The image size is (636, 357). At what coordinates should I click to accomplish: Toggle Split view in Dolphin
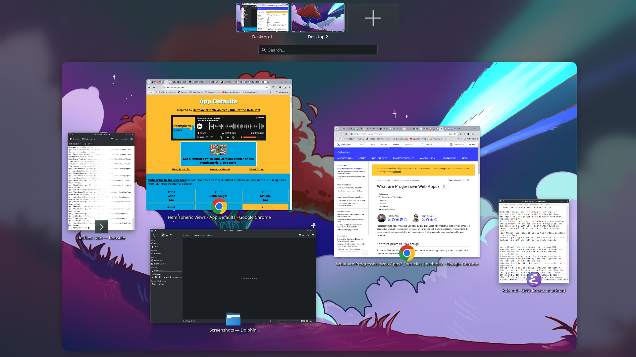(x=302, y=235)
